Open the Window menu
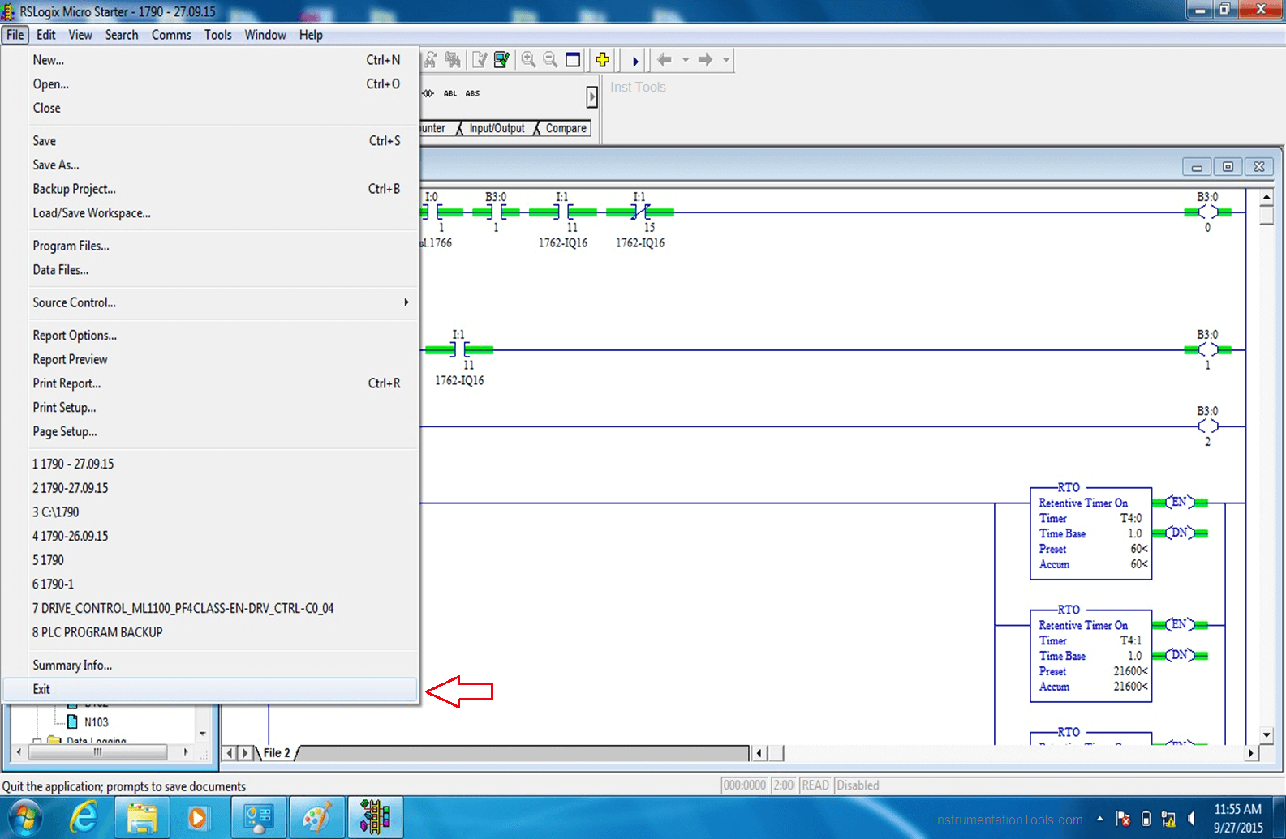The width and height of the screenshot is (1286, 839). click(x=265, y=35)
